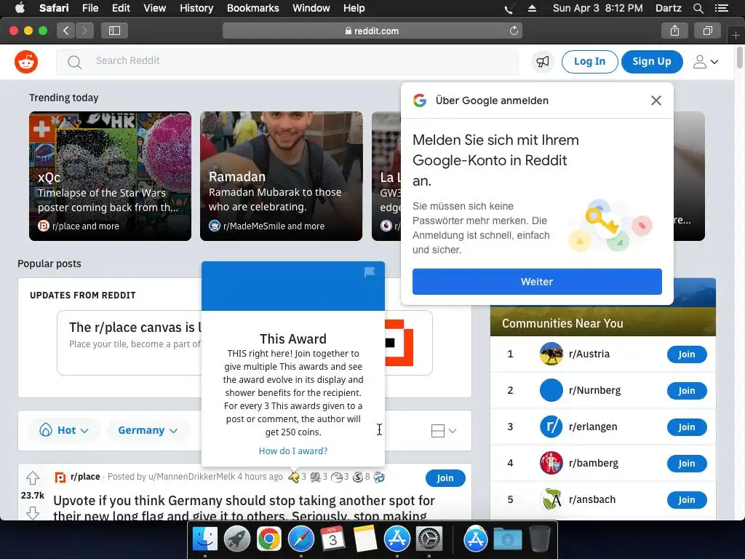The width and height of the screenshot is (745, 559).
Task: Open the File menu
Action: click(89, 8)
